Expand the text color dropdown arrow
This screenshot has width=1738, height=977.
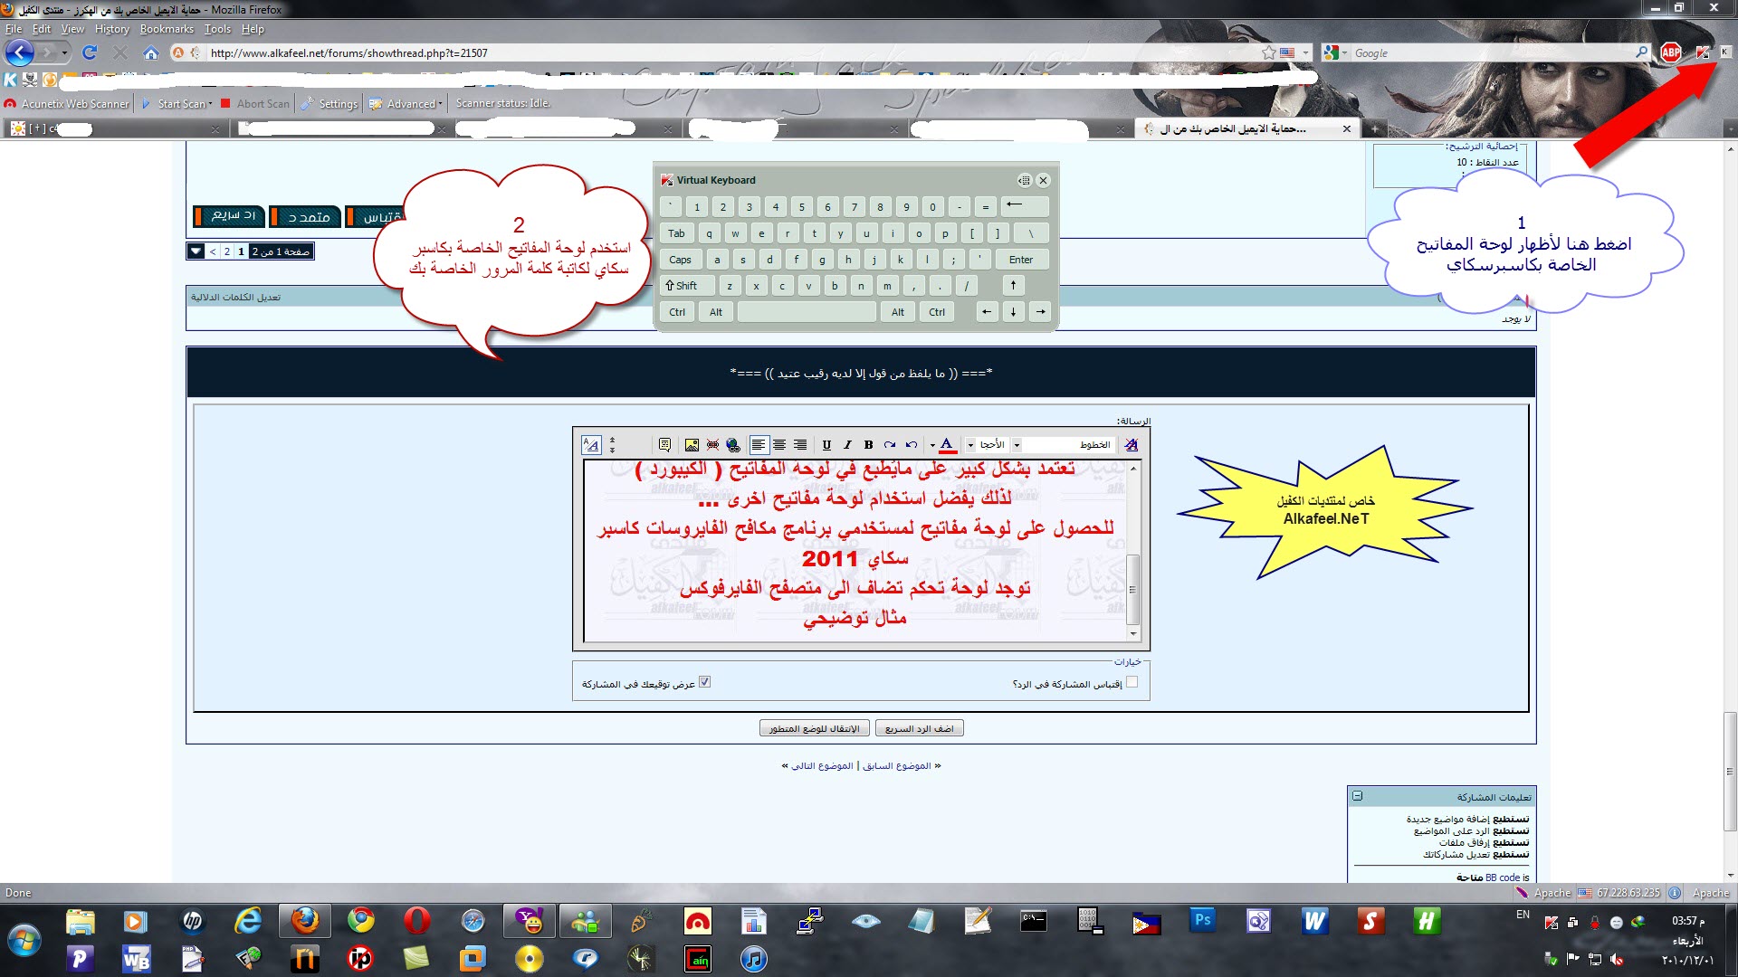(932, 444)
